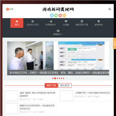
Task: Switch to the 随机推荐 tab
Action: tap(65, 85)
